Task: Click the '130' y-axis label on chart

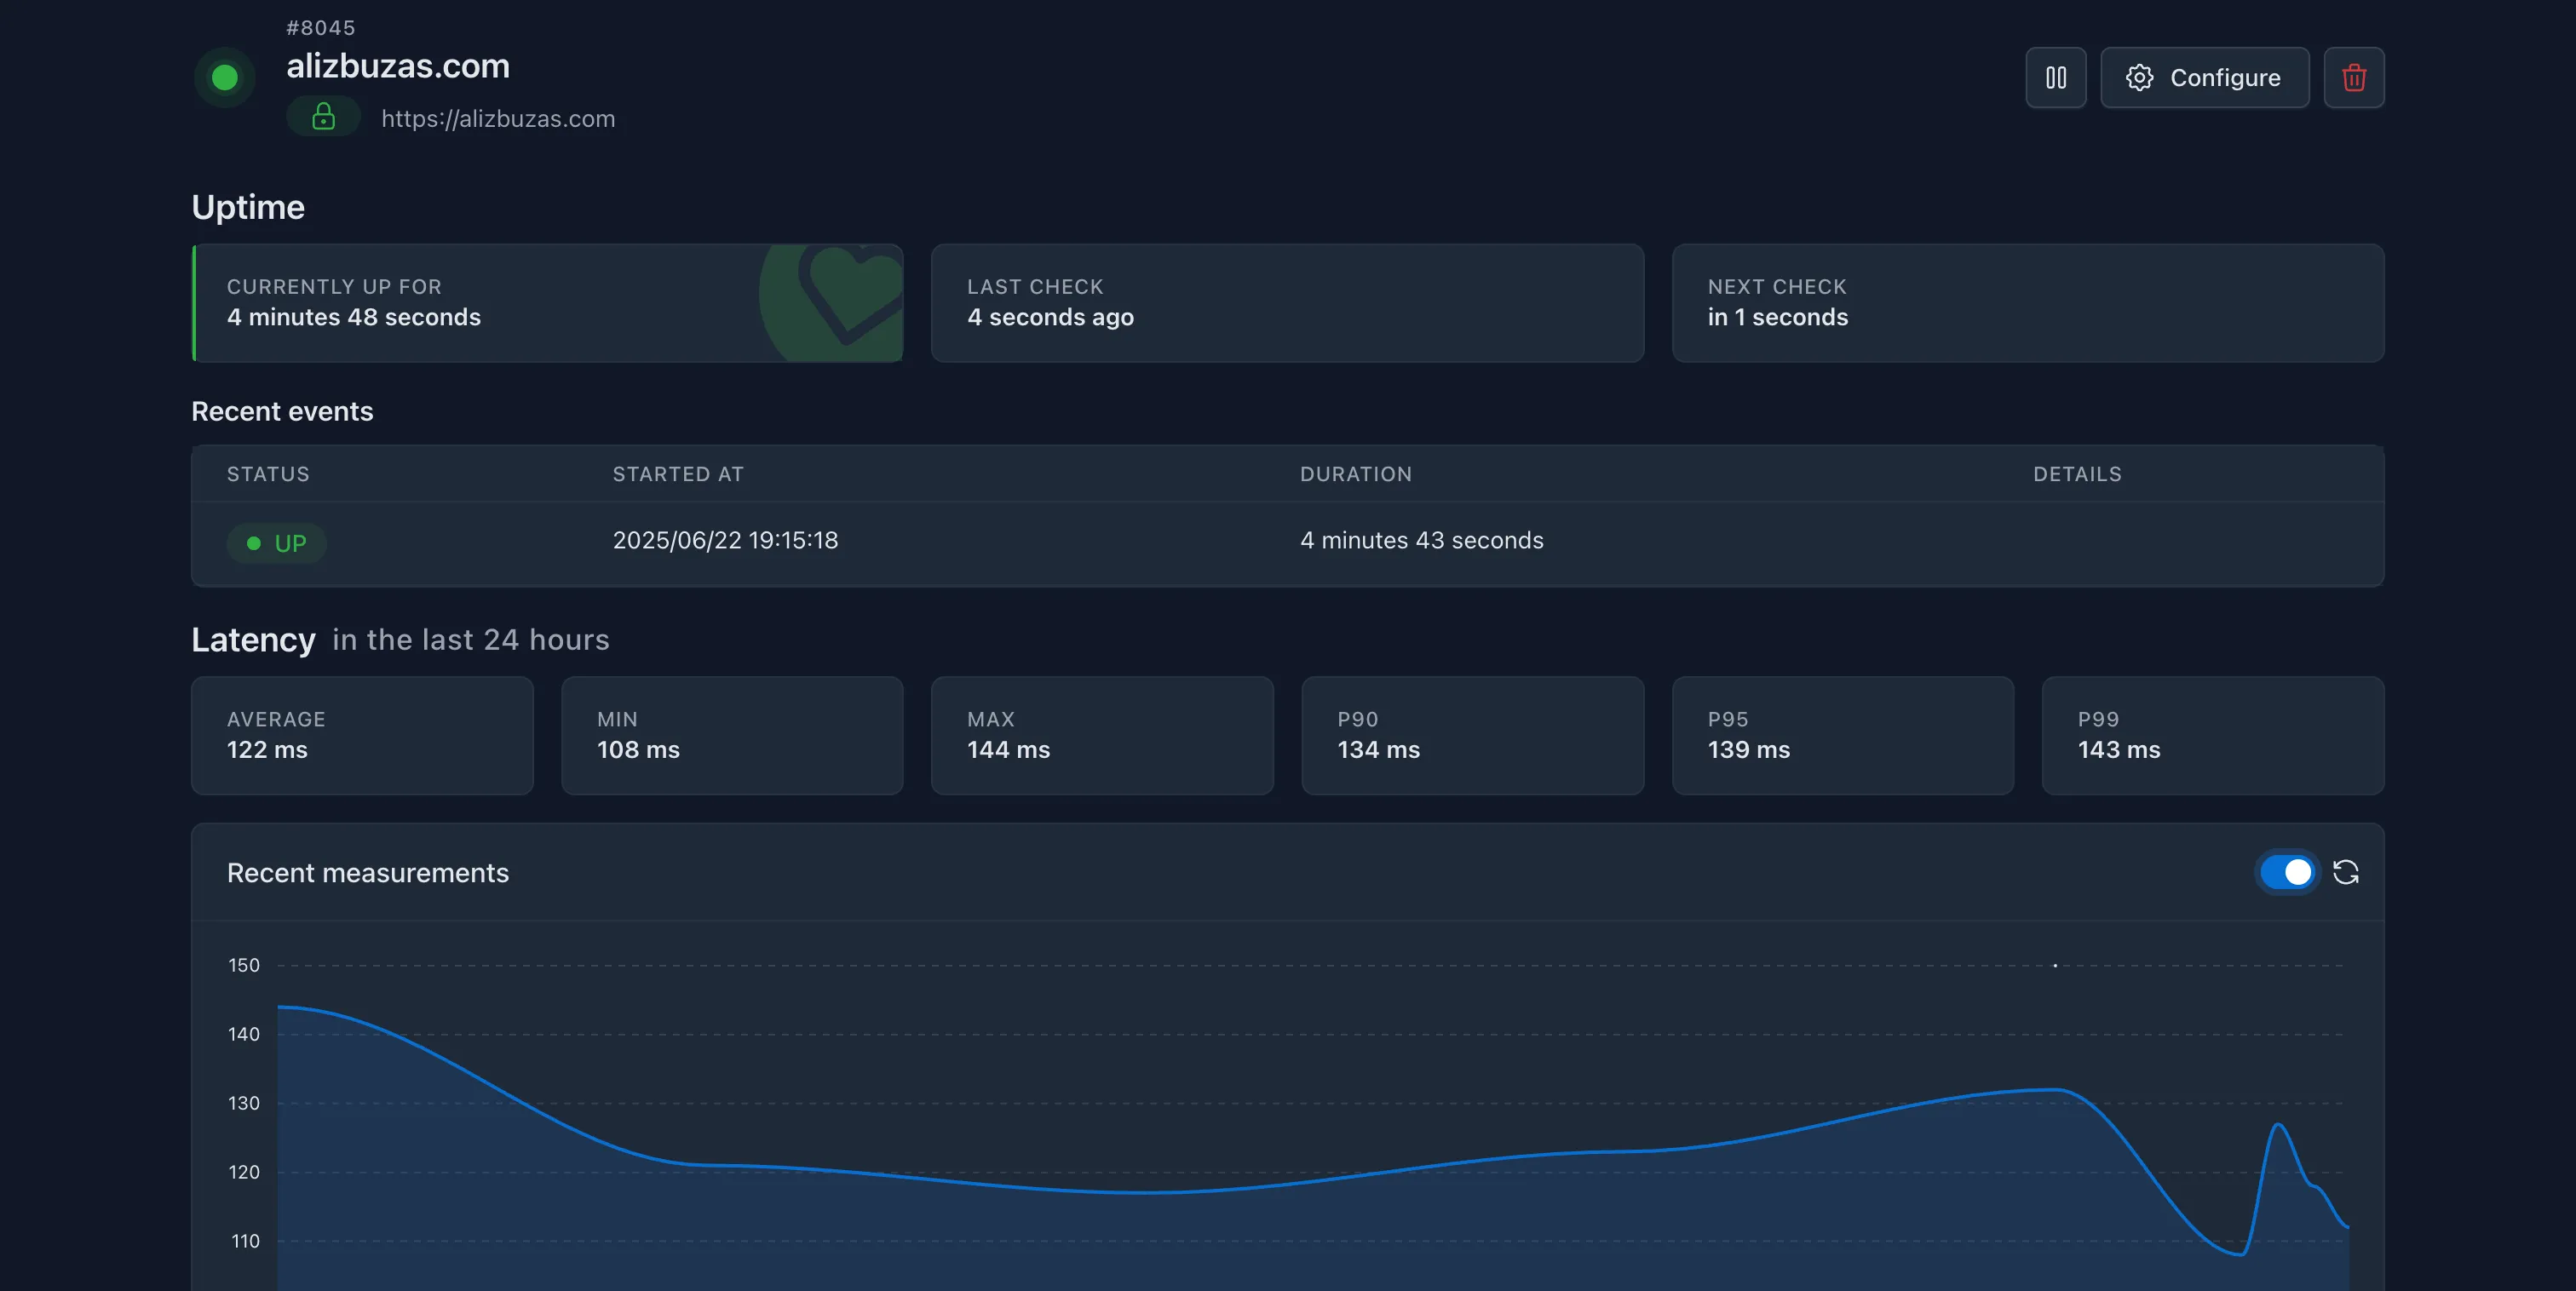Action: (243, 1103)
